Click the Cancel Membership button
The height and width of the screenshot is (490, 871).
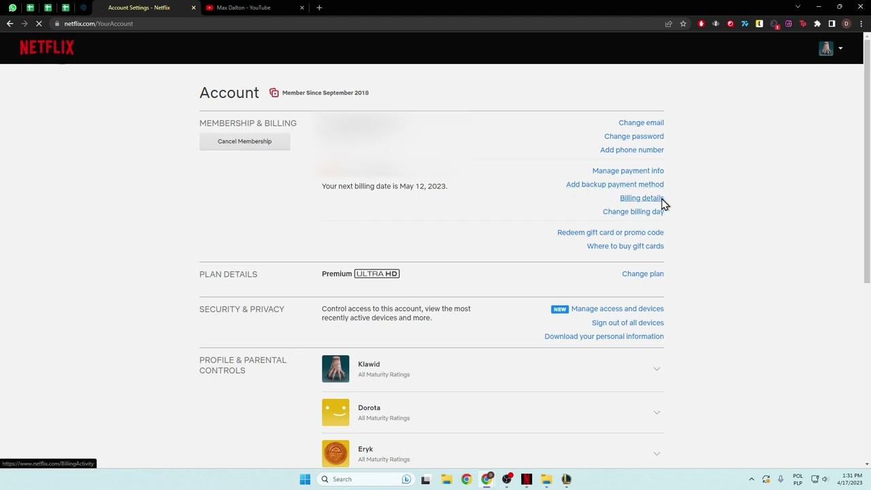click(244, 141)
